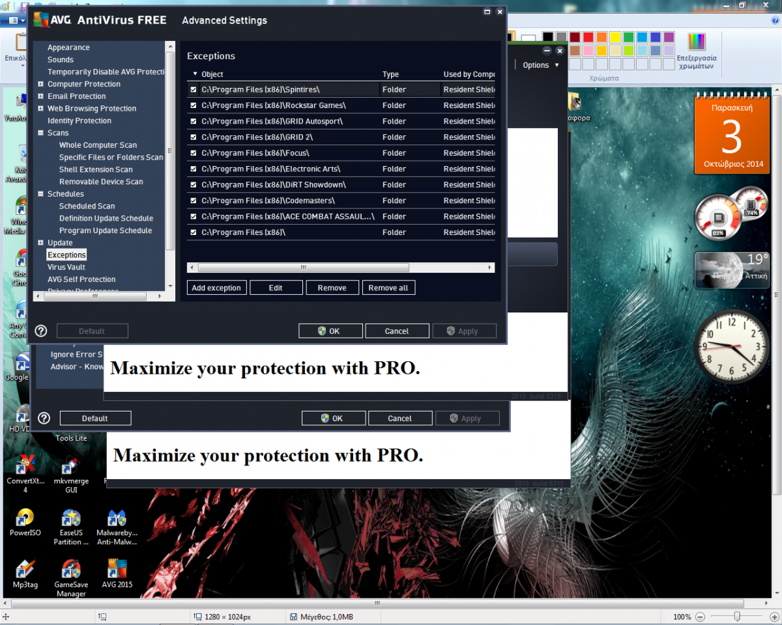
Task: Click the orange calendar gadget showing 3
Action: pos(732,133)
